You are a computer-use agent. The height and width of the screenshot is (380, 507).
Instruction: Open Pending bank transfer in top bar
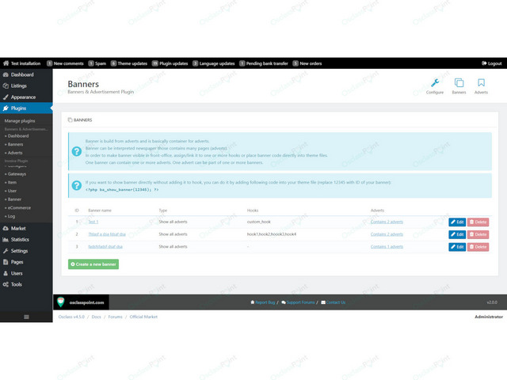pyautogui.click(x=264, y=63)
